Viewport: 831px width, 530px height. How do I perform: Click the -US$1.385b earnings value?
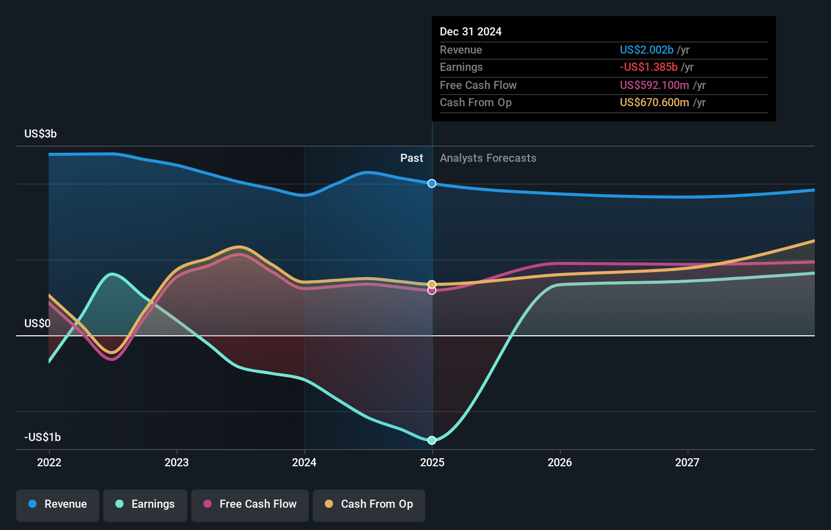(649, 67)
